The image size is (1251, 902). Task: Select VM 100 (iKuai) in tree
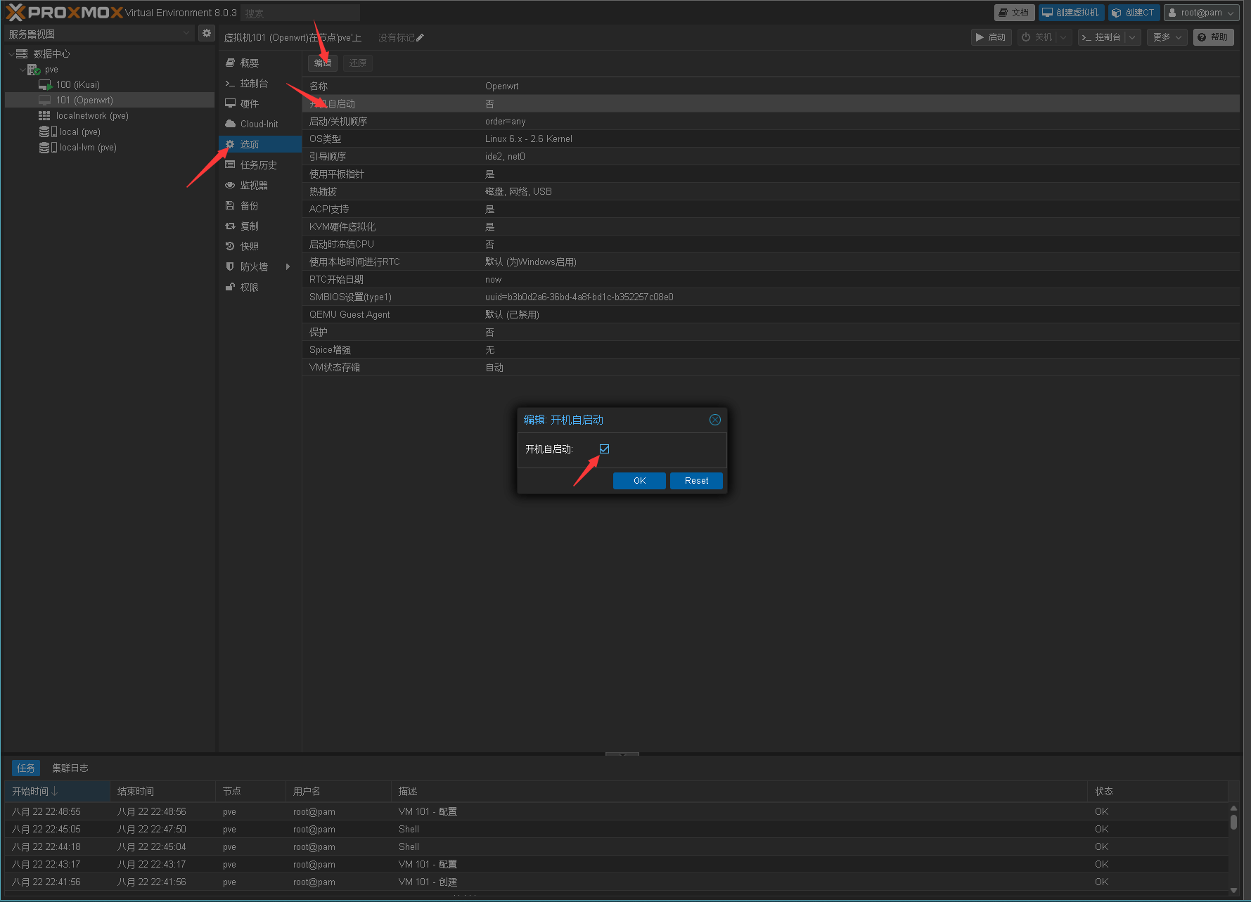click(x=77, y=85)
